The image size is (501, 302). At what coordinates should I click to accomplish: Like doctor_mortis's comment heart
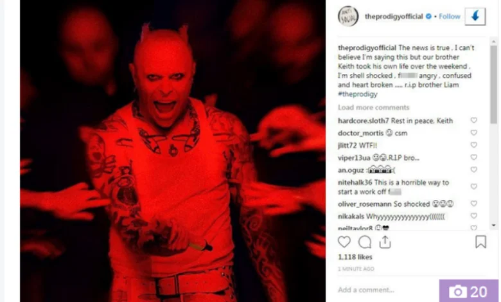tap(474, 132)
